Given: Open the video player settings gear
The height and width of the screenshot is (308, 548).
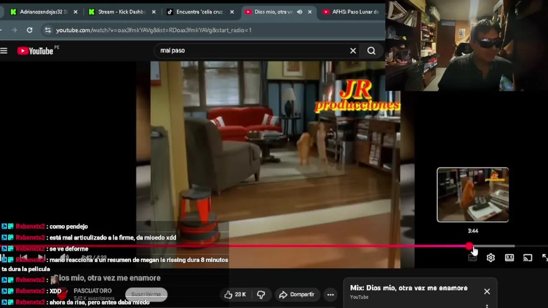Looking at the screenshot, I should [x=491, y=258].
